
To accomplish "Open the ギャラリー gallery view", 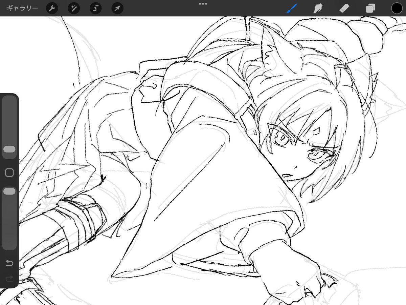I will pos(22,8).
